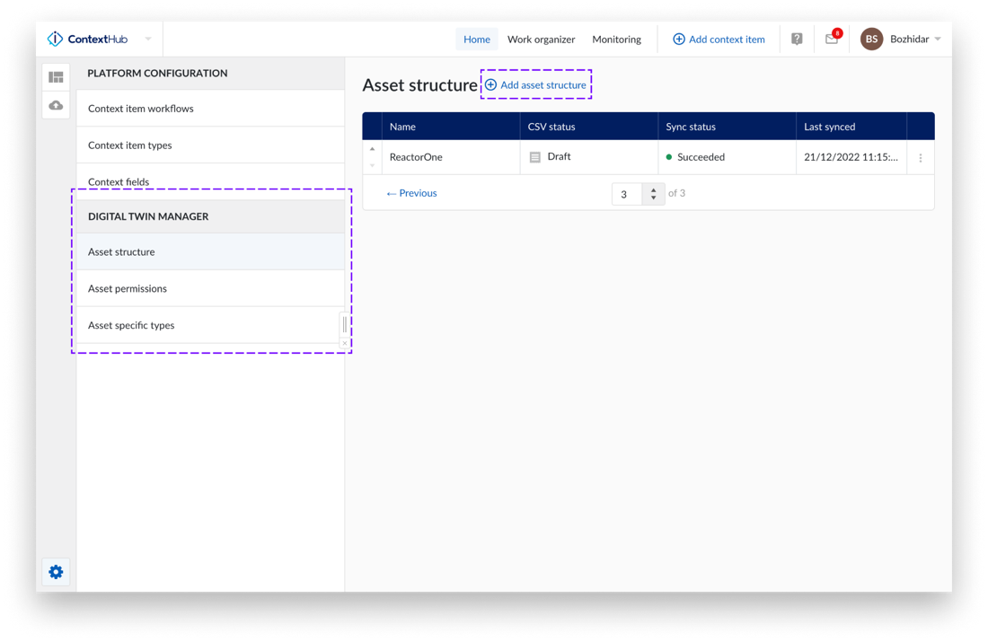Decrease the page number with down stepper
Image resolution: width=988 pixels, height=642 pixels.
[x=653, y=198]
